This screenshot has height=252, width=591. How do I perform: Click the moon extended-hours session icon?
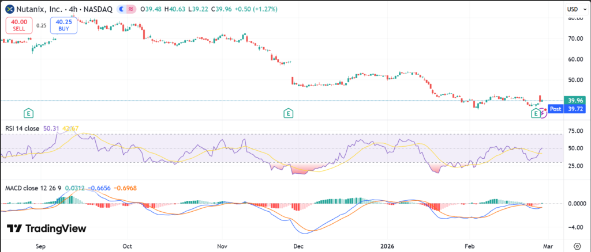coord(121,9)
